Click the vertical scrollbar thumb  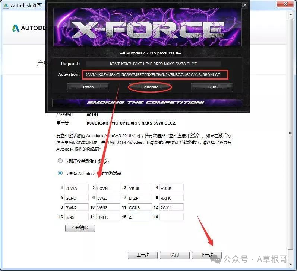(291, 134)
